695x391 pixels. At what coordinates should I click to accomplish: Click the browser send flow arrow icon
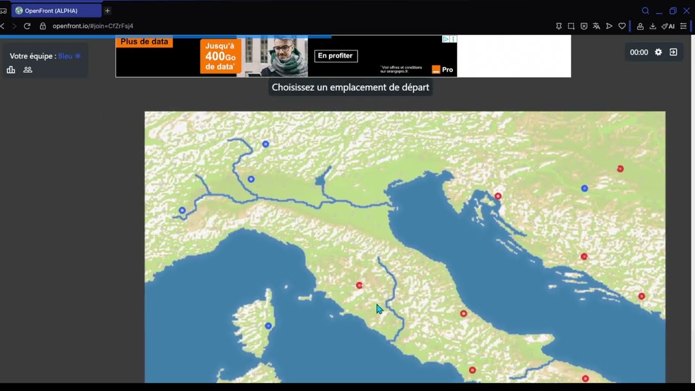point(609,26)
